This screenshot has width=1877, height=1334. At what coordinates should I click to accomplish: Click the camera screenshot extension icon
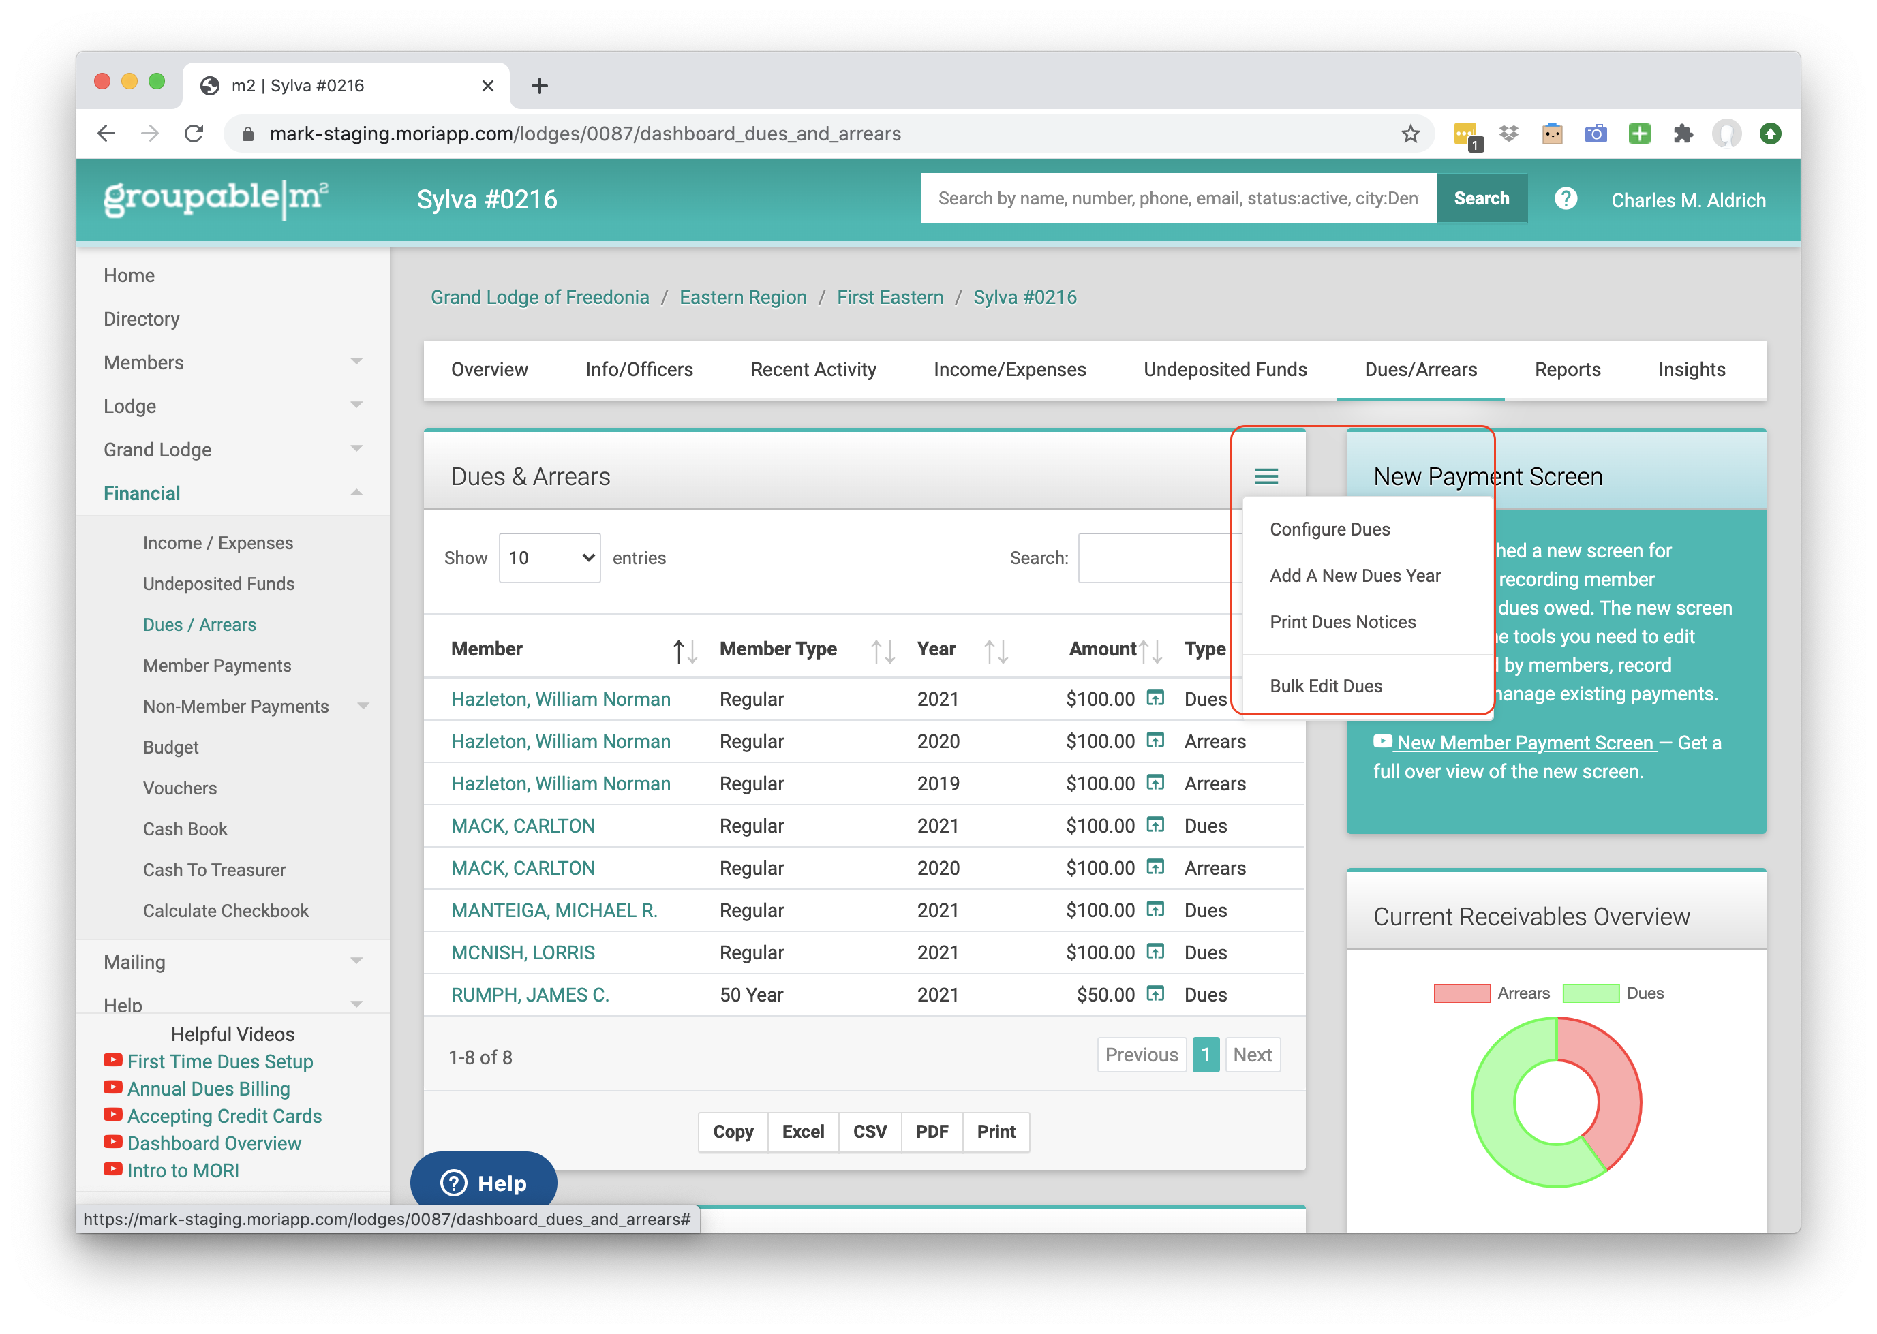point(1595,134)
